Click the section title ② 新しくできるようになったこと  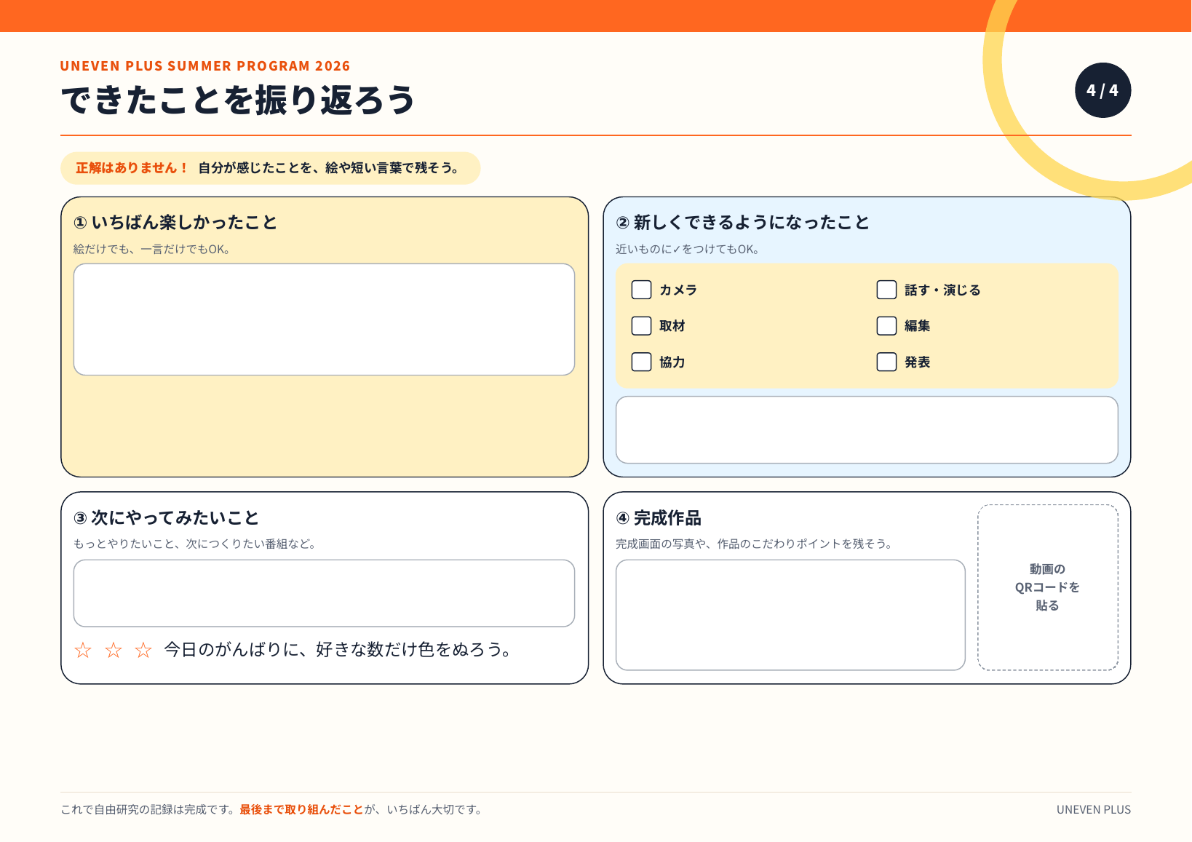(743, 223)
